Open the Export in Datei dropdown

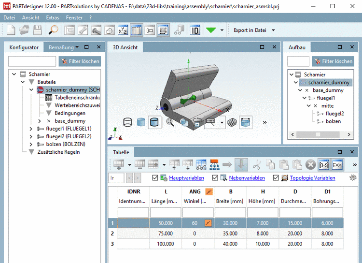(x=273, y=30)
